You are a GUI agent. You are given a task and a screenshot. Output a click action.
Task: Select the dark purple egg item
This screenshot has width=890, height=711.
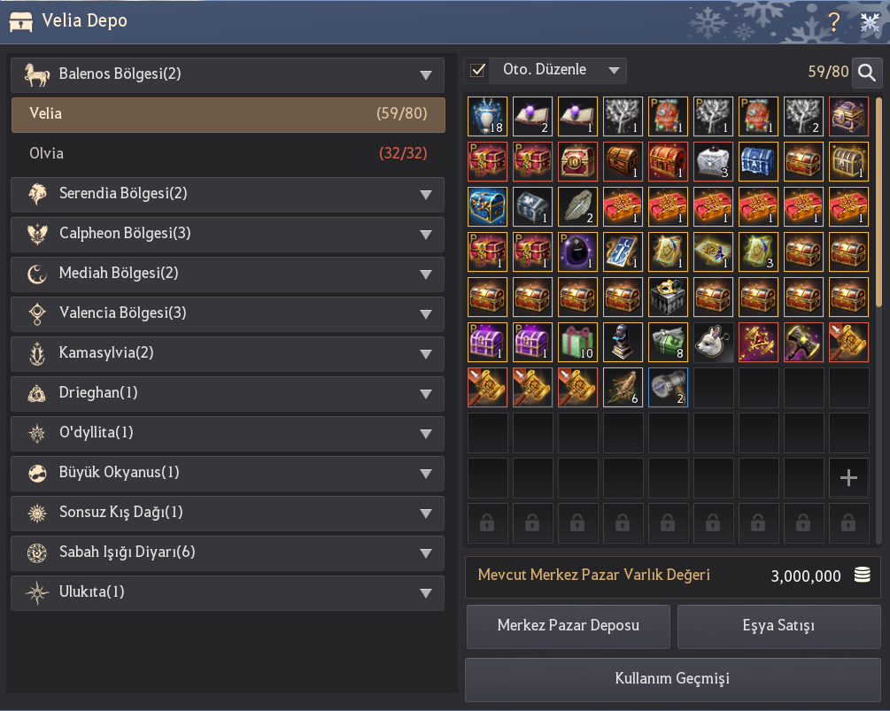click(x=577, y=251)
